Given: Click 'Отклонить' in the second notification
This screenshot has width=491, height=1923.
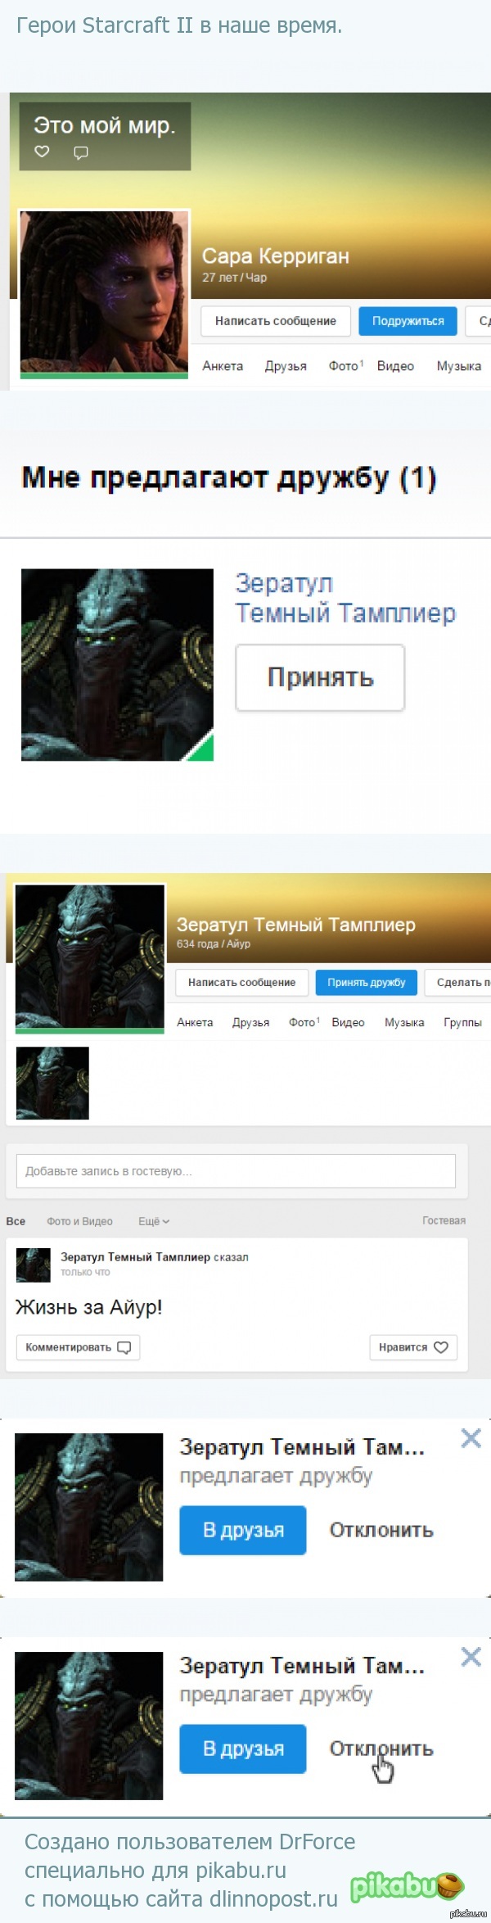Looking at the screenshot, I should pos(381,1749).
